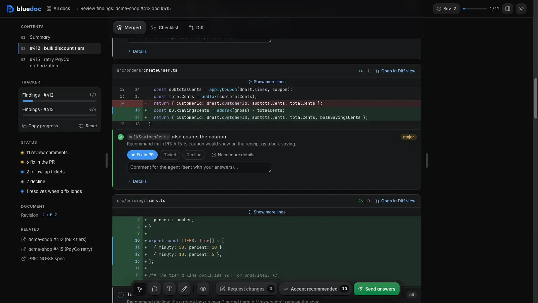The width and height of the screenshot is (538, 303).
Task: Switch to the Diff tab
Action: pos(196,28)
